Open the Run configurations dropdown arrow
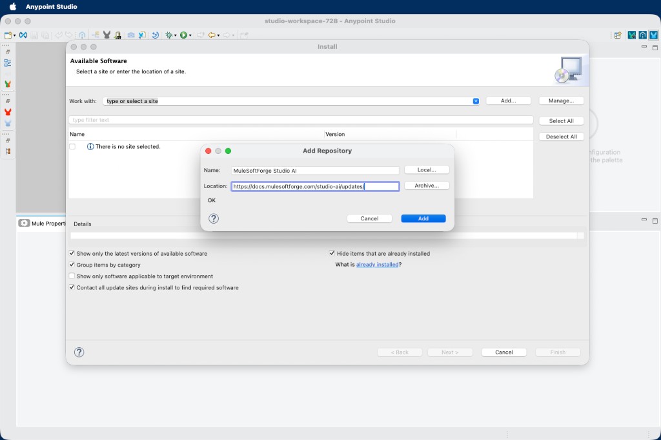This screenshot has width=661, height=440. click(x=190, y=36)
